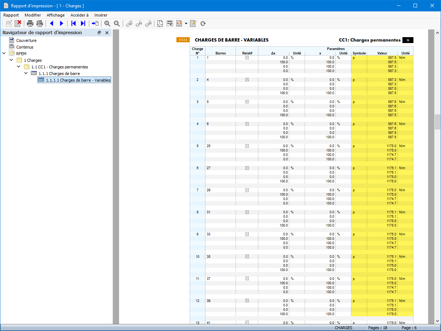Click the Relatif checkbox for barre 27

(247, 168)
